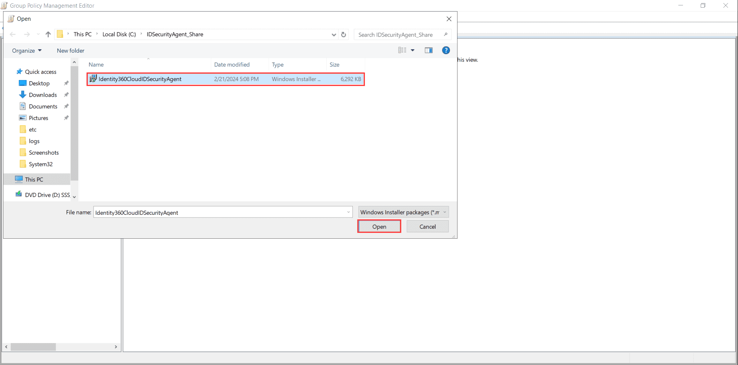Change the file view layout
The width and height of the screenshot is (738, 365).
pyautogui.click(x=402, y=50)
